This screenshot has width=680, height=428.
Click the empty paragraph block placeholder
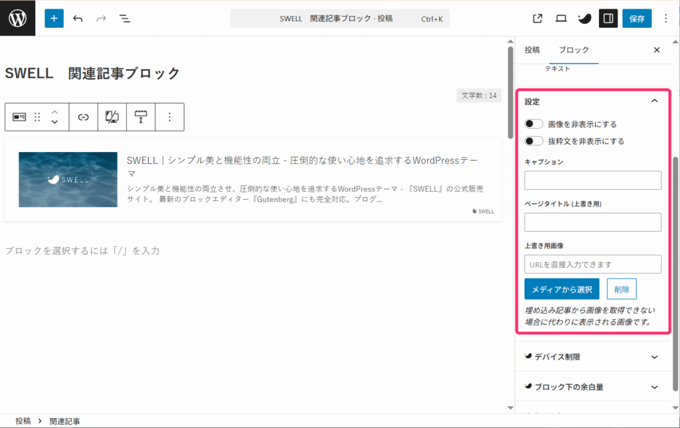(82, 250)
